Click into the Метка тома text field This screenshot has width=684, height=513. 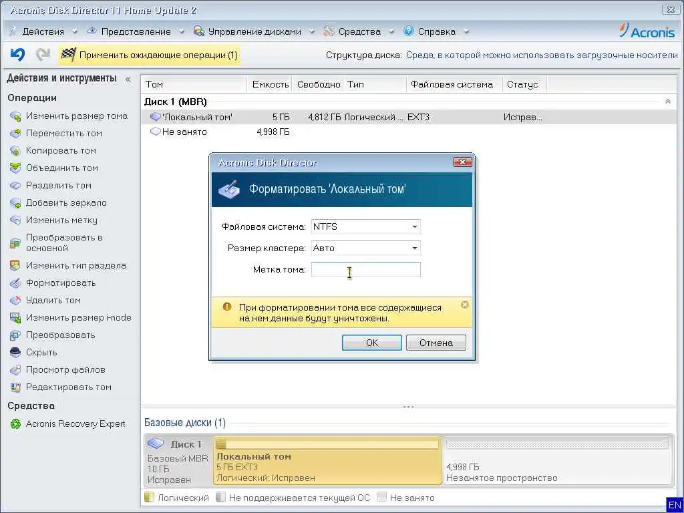pyautogui.click(x=365, y=270)
